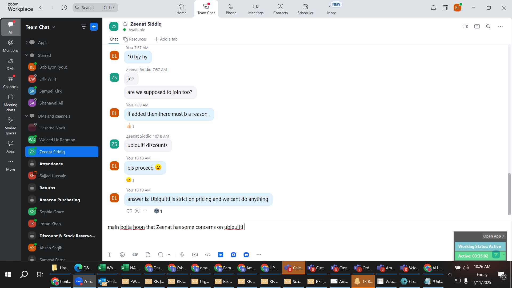Screen dimensions: 512x288
Task: Add emoji reaction to last message
Action: pos(137,211)
